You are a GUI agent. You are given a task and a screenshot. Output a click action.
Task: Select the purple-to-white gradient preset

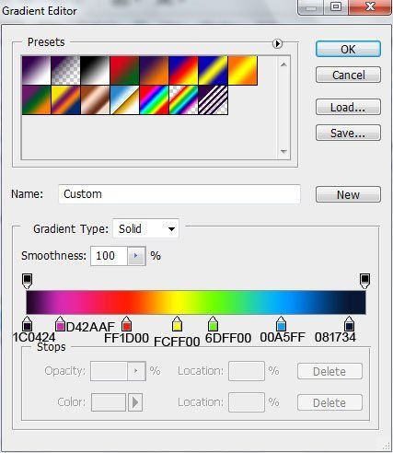(x=36, y=70)
